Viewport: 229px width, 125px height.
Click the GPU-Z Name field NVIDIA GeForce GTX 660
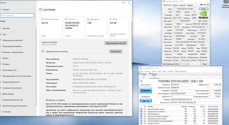click(x=185, y=9)
